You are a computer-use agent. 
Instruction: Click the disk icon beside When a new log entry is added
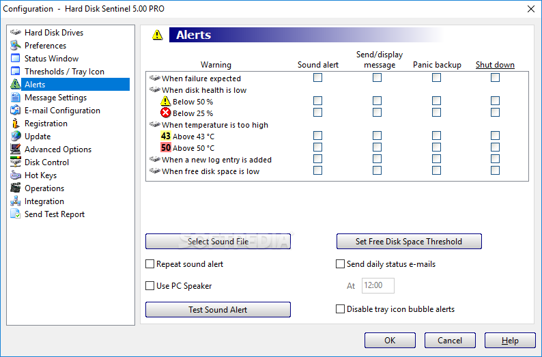(154, 159)
